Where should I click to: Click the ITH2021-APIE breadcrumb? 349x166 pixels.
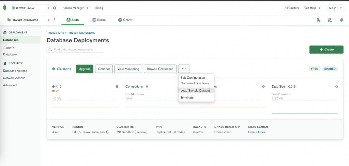click(55, 33)
